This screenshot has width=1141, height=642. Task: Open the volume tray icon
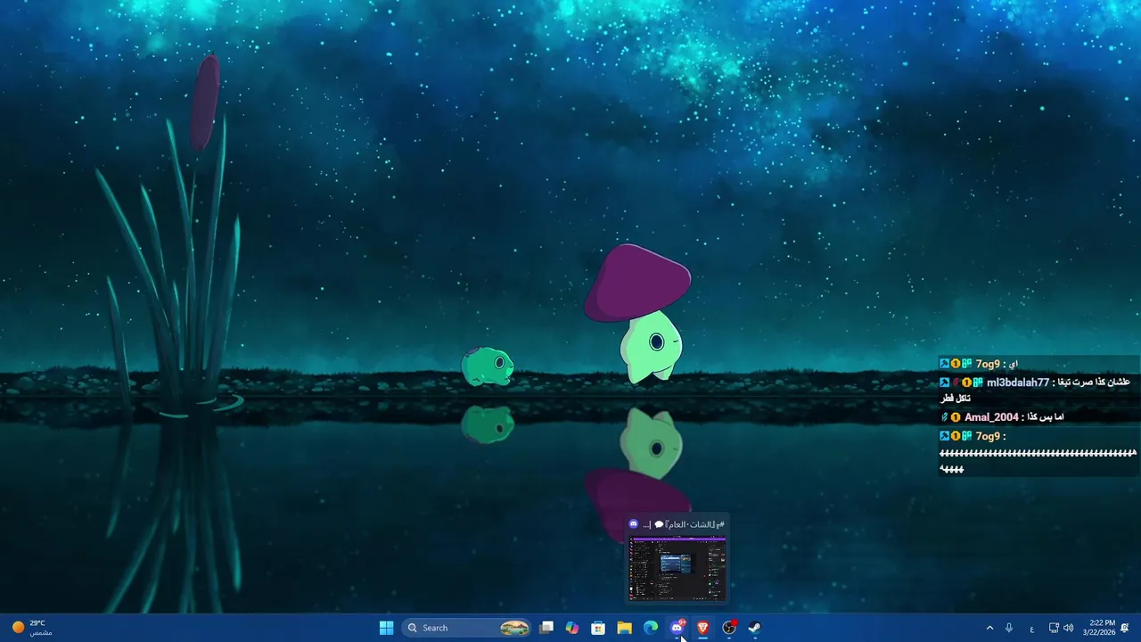(1068, 628)
